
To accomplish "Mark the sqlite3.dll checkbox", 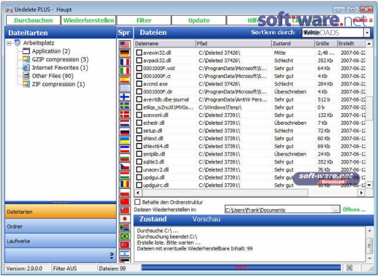I will point(139,162).
